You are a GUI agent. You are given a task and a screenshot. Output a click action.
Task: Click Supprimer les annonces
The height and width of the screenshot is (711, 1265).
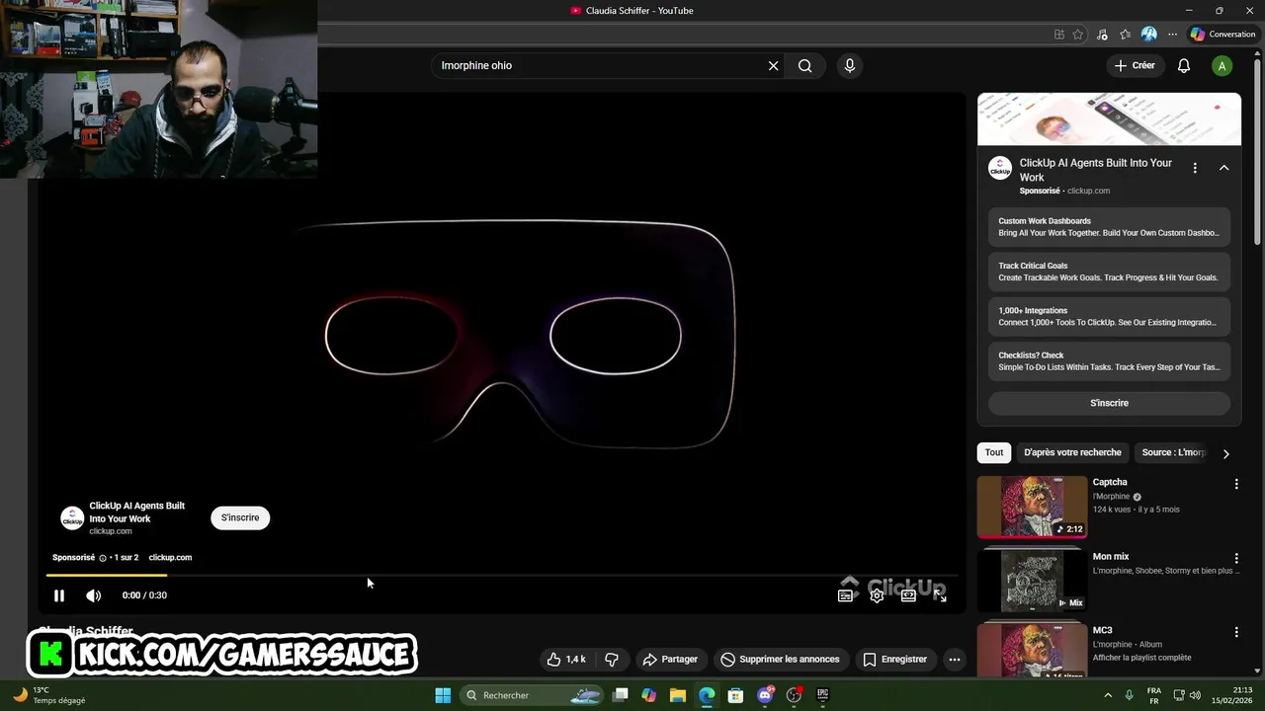[x=781, y=659]
